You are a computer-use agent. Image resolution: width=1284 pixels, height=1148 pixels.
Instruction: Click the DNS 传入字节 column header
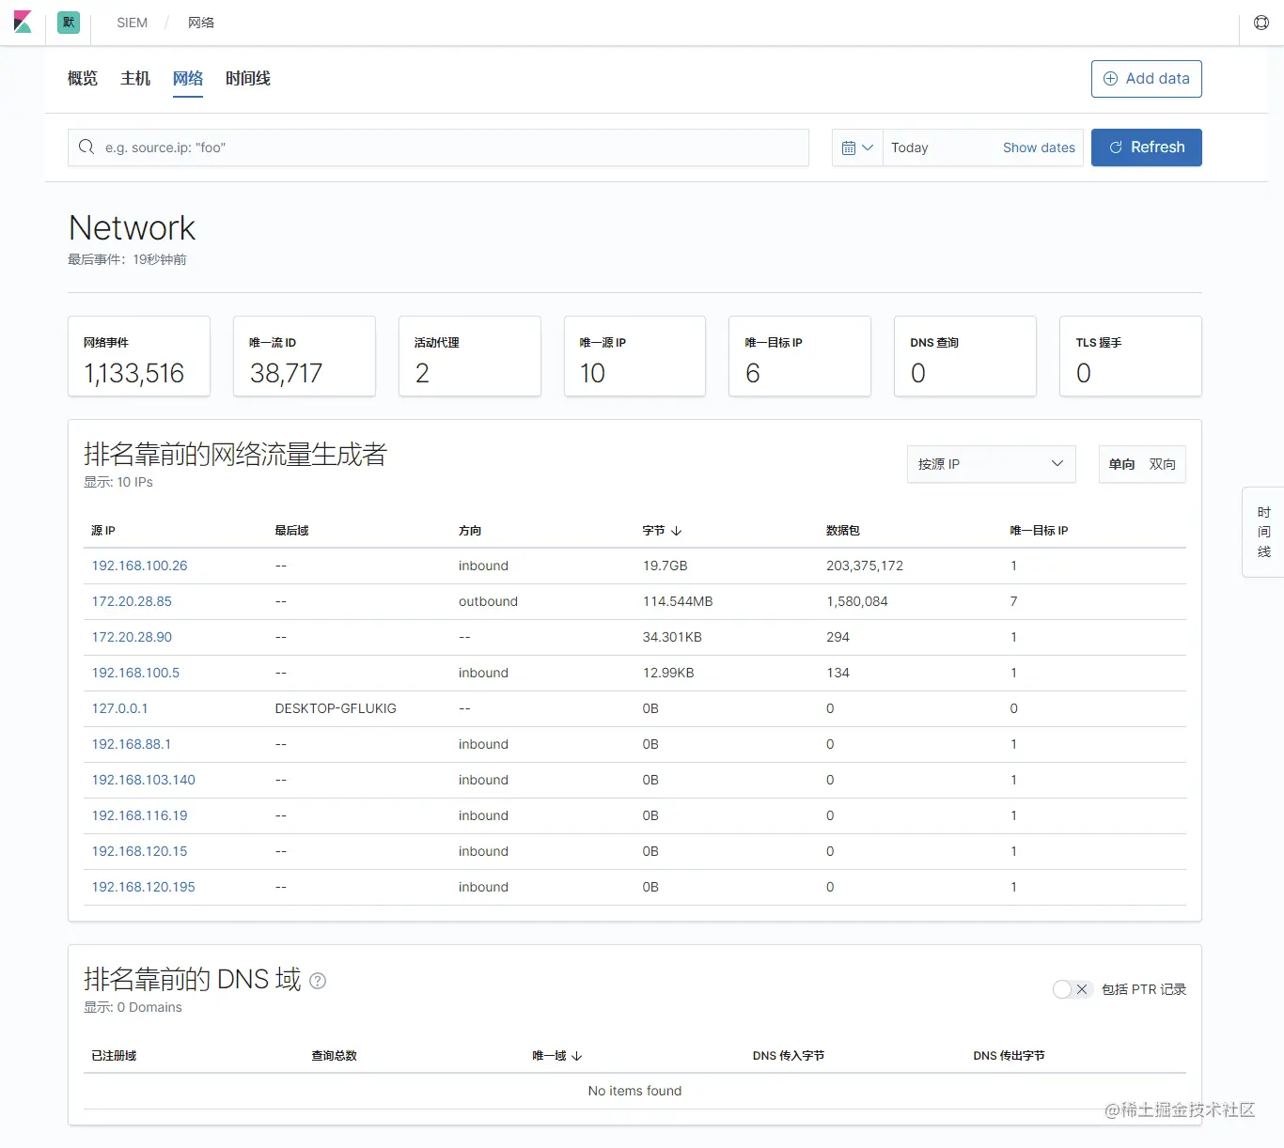pos(789,1056)
